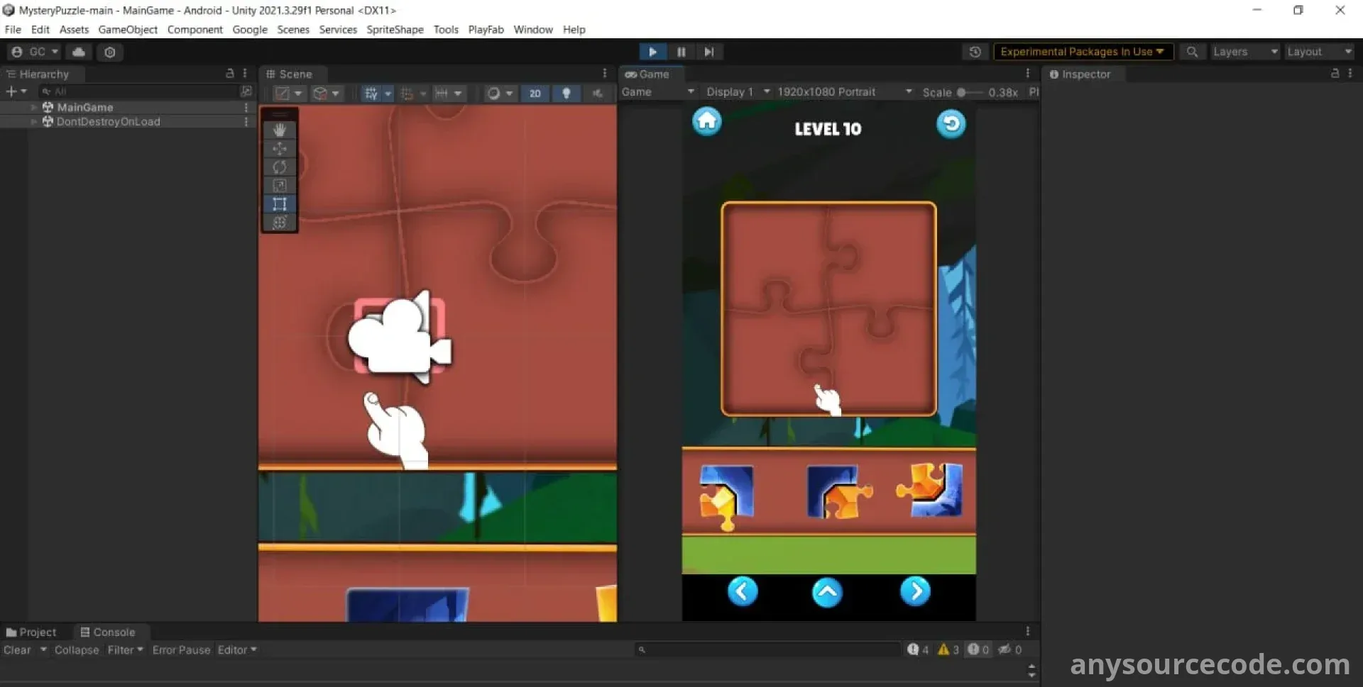
Task: Click the restart level circular arrow
Action: [951, 124]
